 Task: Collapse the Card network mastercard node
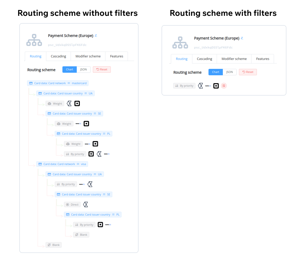pyautogui.click(x=58, y=83)
